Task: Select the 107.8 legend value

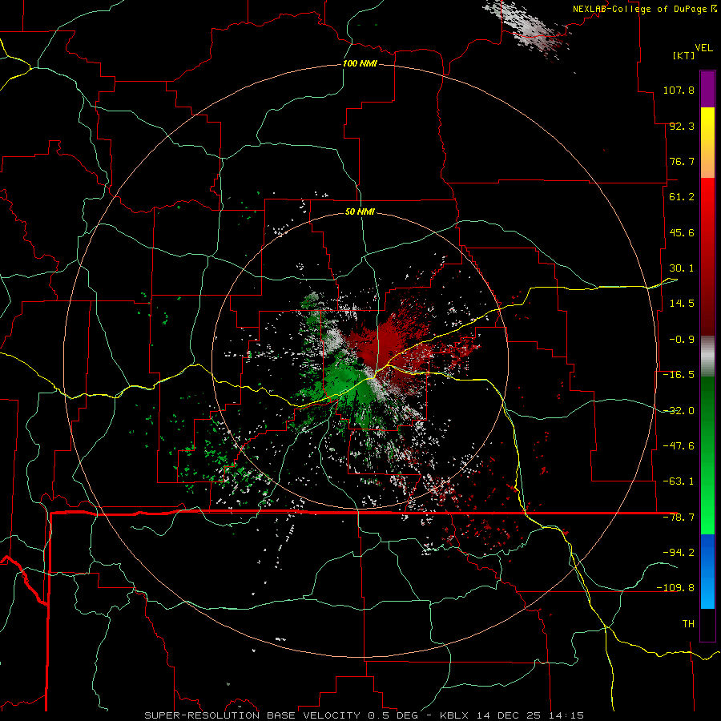Action: 679,90
